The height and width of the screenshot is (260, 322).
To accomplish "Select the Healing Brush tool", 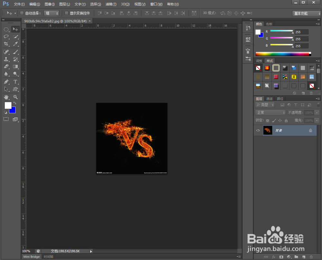I will tap(6, 52).
